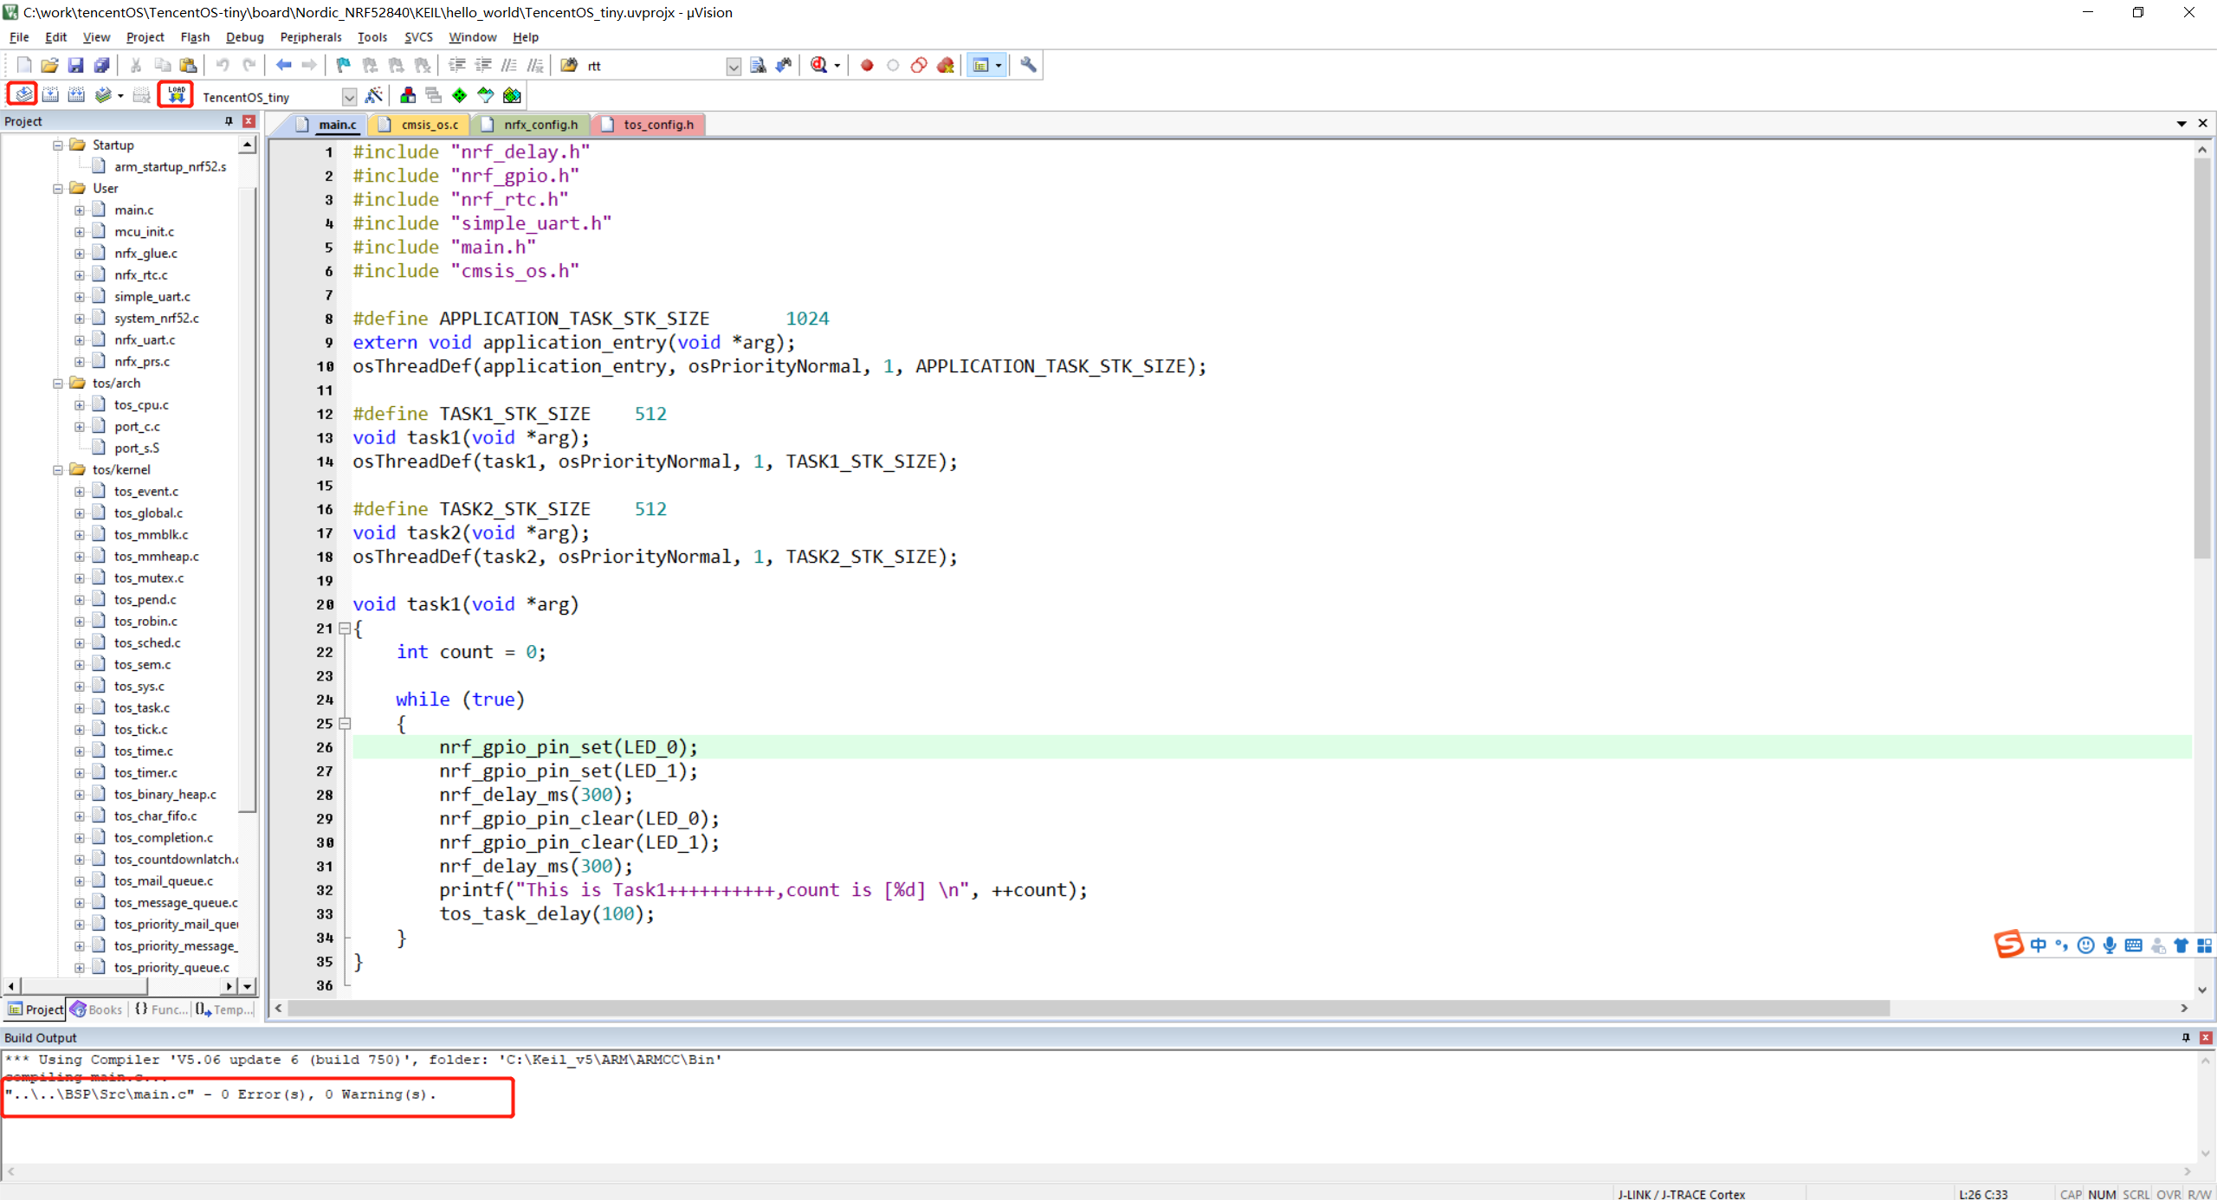Screen dimensions: 2217x1200
Task: Click the Incremental Find icon
Action: point(784,65)
